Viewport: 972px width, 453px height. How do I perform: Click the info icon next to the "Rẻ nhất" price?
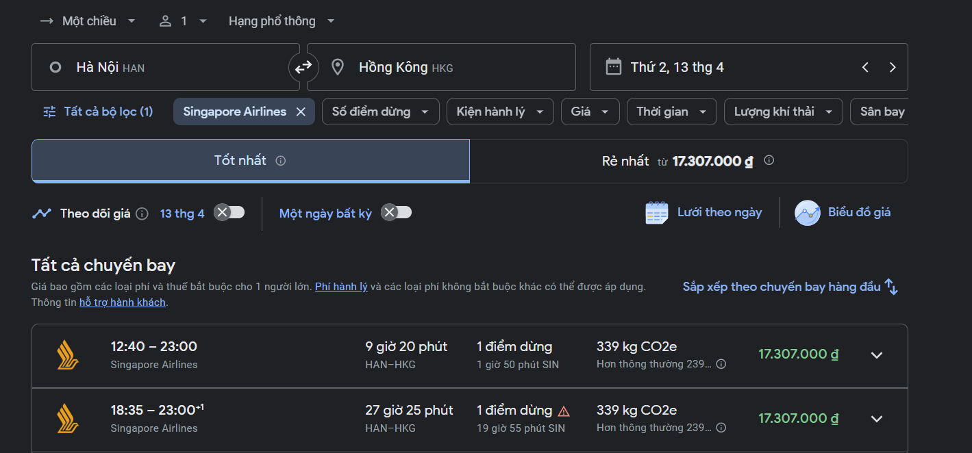tap(769, 160)
